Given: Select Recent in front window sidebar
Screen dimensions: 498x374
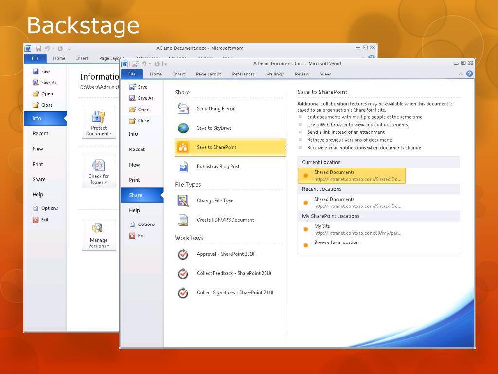Looking at the screenshot, I should (142, 150).
